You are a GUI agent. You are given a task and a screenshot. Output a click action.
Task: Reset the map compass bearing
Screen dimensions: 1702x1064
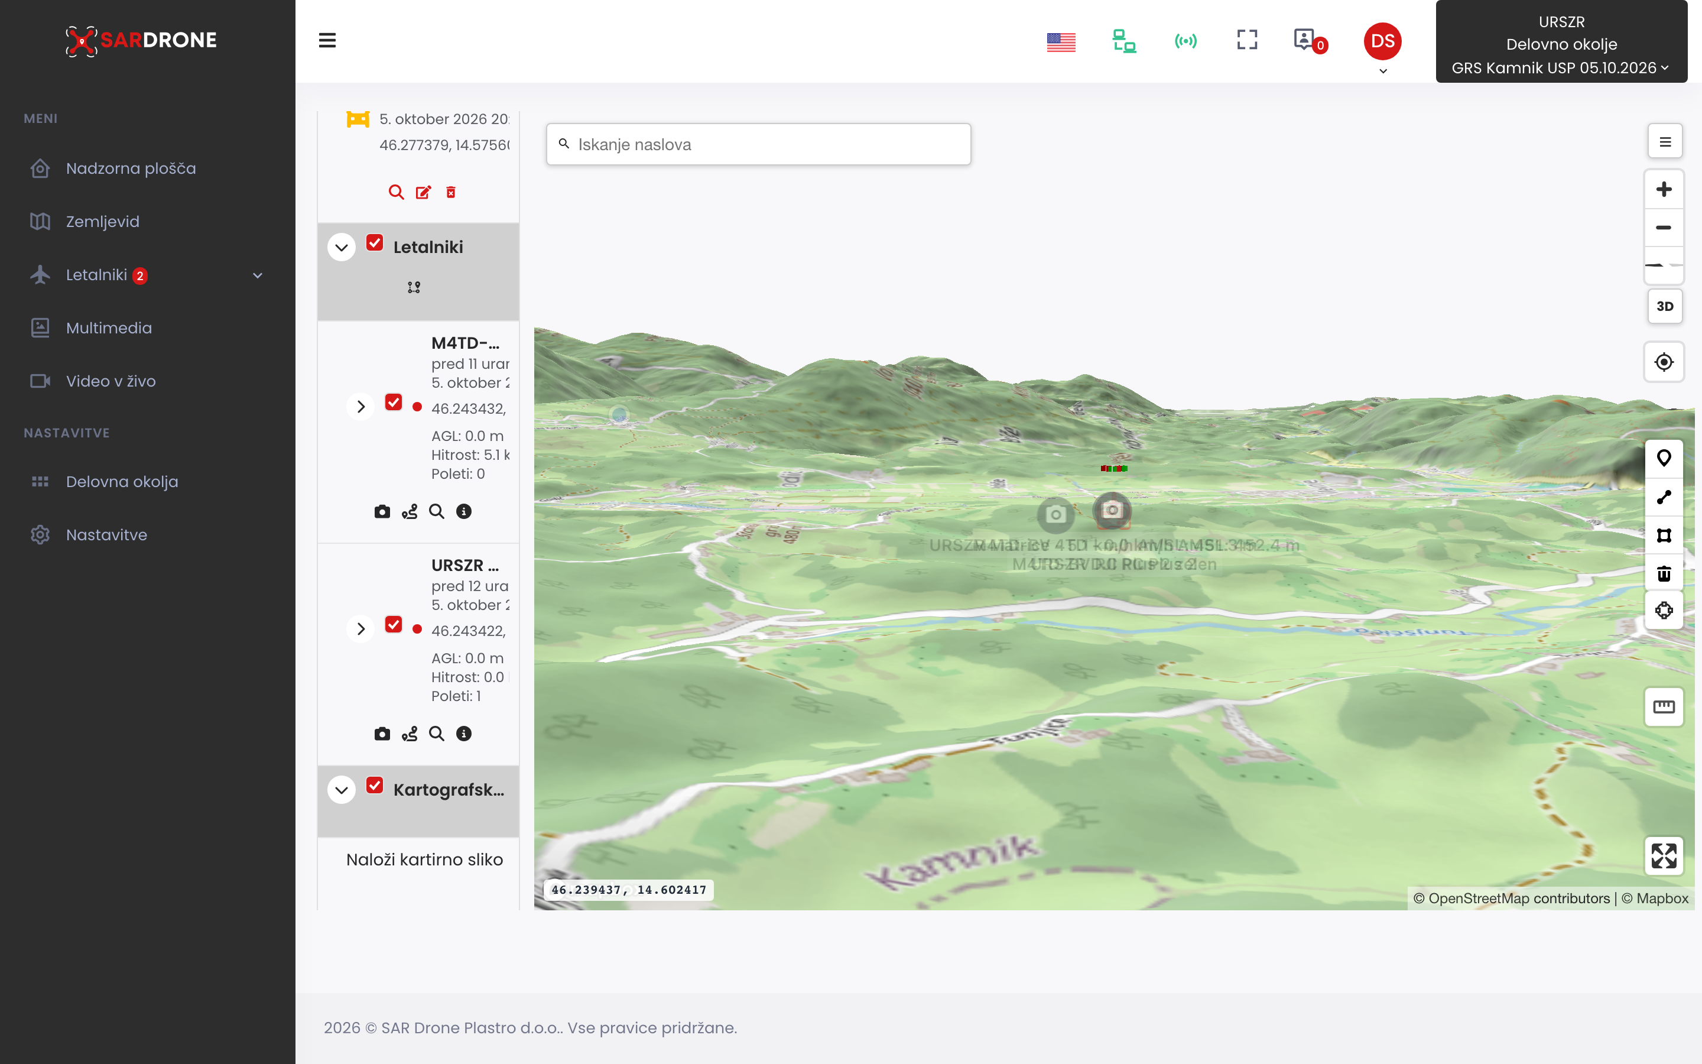1664,265
